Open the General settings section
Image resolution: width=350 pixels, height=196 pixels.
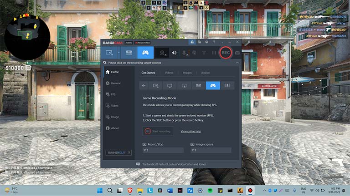(x=113, y=83)
